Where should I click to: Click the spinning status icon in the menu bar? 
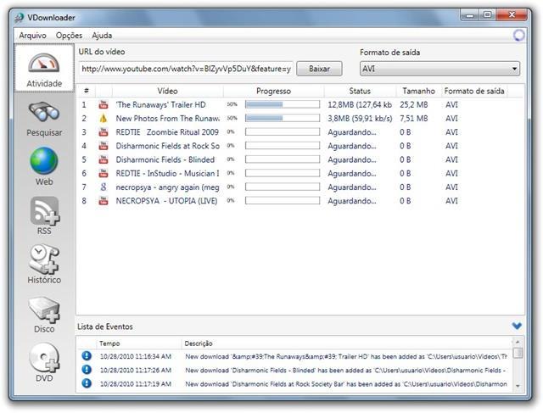[519, 36]
